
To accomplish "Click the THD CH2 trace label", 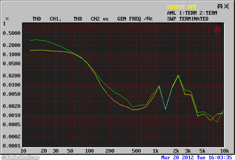I will tap(87, 19).
